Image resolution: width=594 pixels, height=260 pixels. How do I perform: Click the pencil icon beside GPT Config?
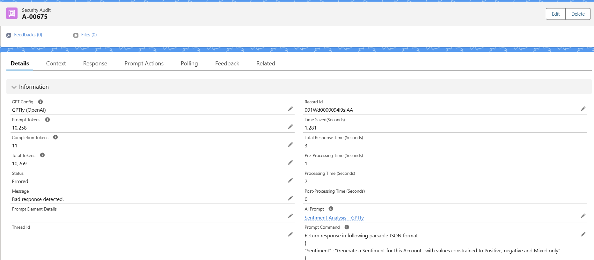tap(290, 109)
